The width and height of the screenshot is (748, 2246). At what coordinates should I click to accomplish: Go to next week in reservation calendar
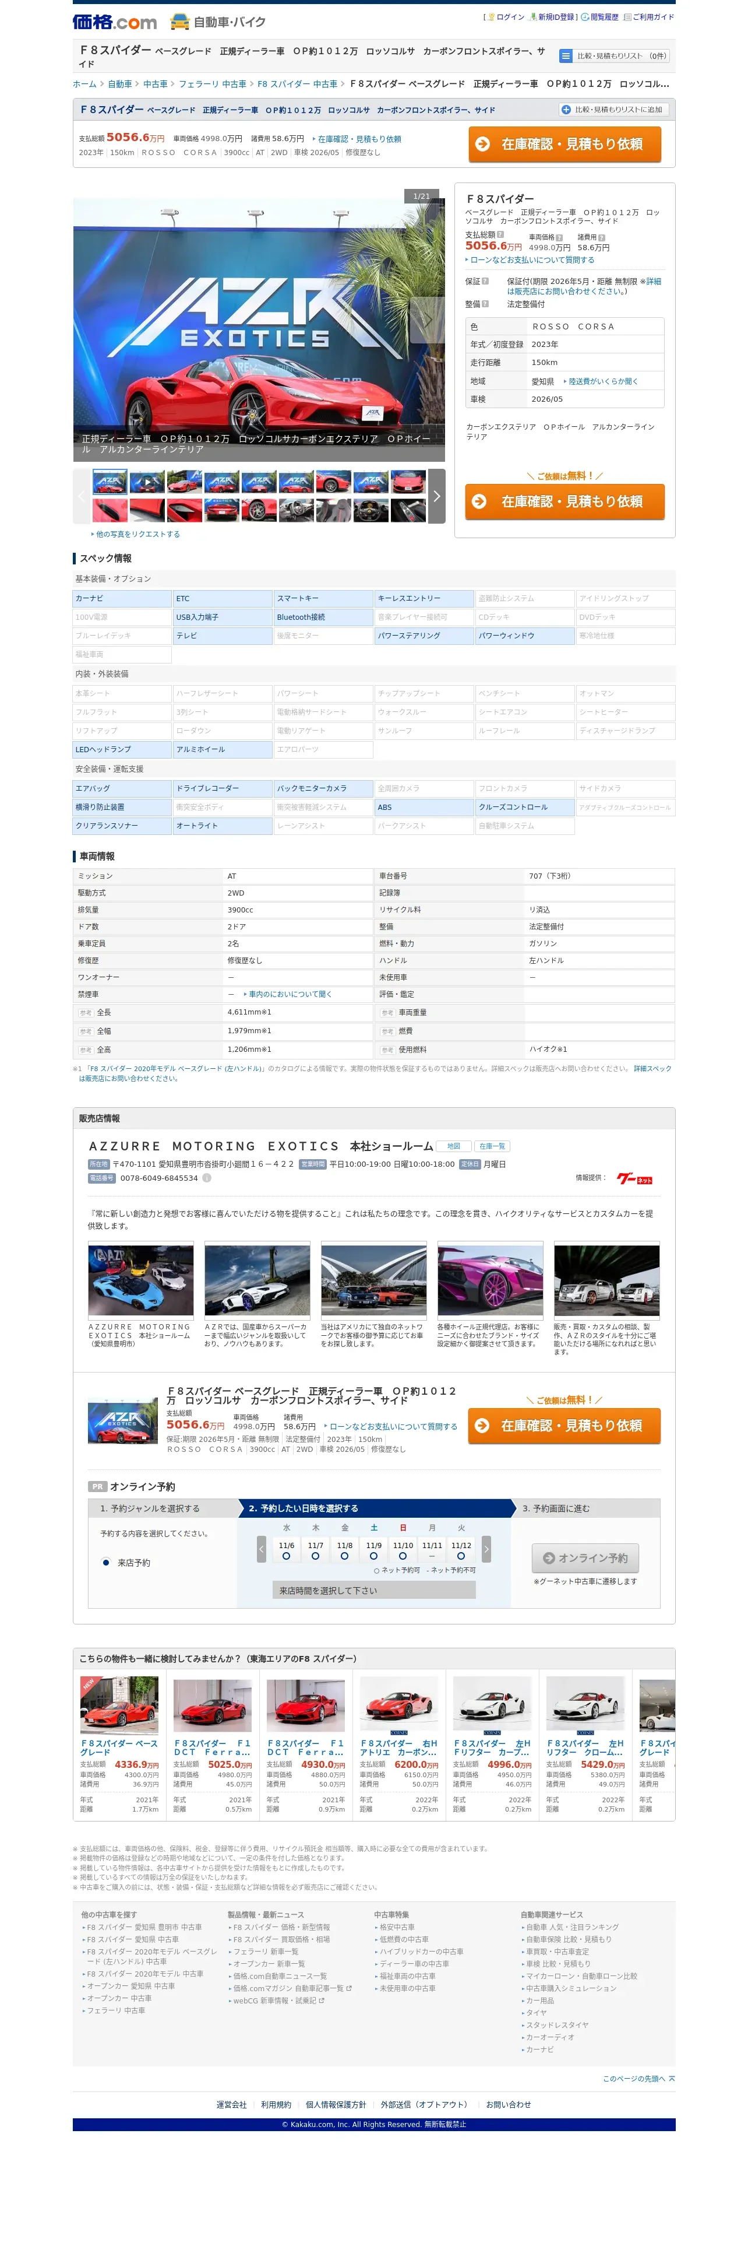click(x=486, y=1549)
